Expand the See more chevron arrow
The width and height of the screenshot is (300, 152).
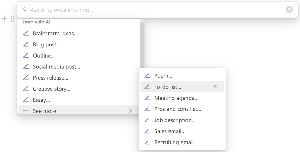130,111
